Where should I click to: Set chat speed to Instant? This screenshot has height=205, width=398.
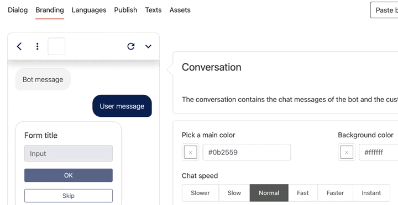(x=371, y=193)
